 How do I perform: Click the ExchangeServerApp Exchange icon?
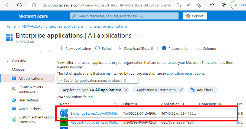(x=64, y=113)
